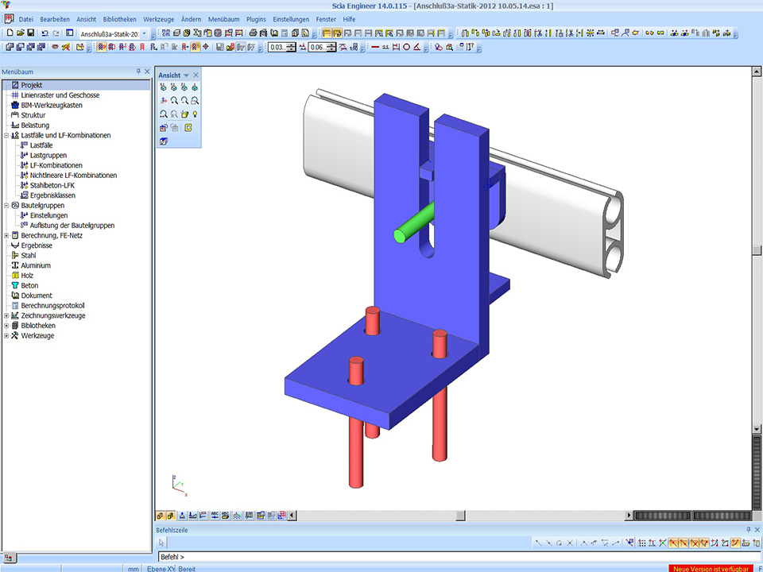763x572 pixels.
Task: Pin the Menübaum panel
Action: (x=138, y=71)
